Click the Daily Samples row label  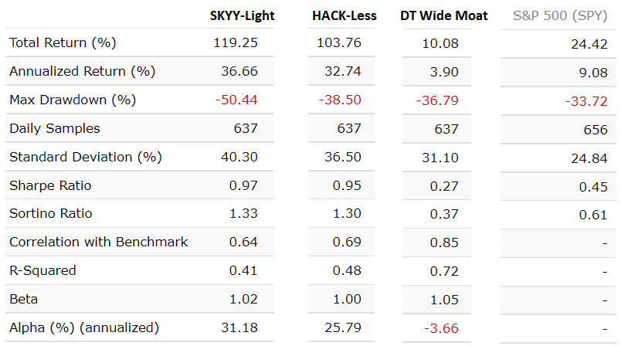55,128
